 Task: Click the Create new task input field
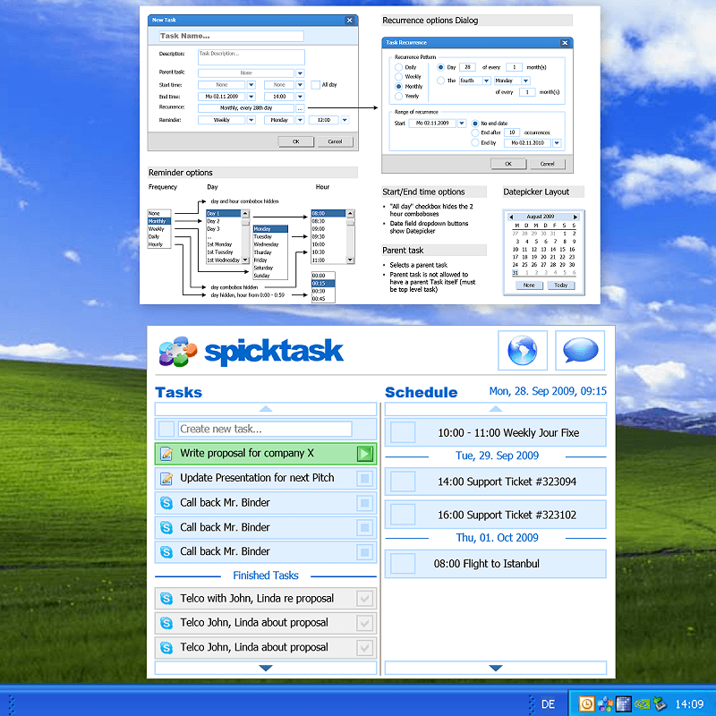(x=264, y=429)
